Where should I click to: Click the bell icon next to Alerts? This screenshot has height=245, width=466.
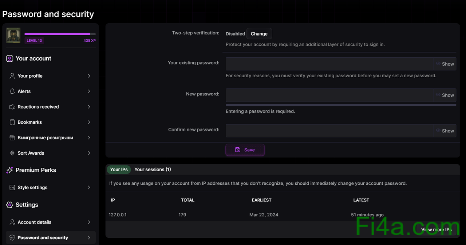point(12,91)
